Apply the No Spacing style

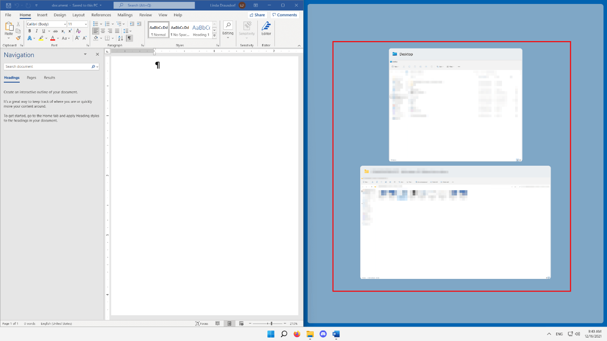coord(180,30)
